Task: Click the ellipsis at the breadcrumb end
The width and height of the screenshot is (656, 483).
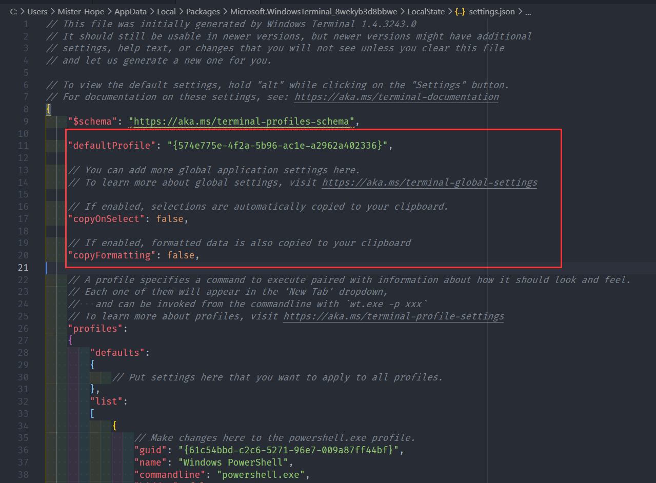Action: tap(528, 11)
